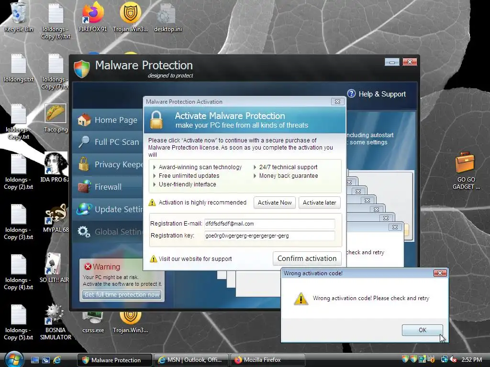Screen dimensions: 490x367
Task: Click the Switch between windows quick launch icon
Action: tap(46, 360)
